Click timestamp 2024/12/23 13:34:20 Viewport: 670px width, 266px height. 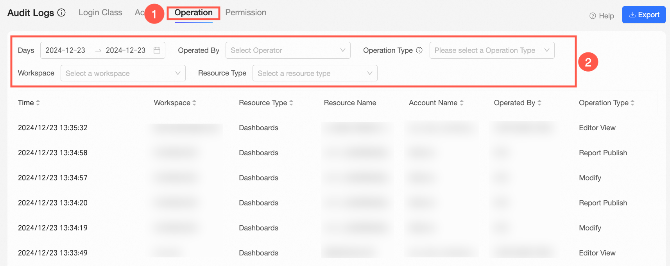pyautogui.click(x=53, y=203)
